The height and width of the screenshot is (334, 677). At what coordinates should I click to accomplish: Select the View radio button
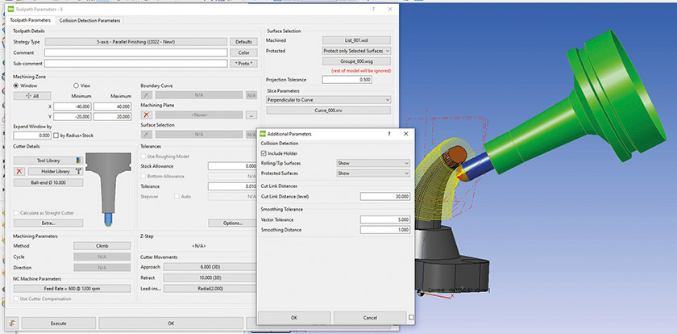coord(77,85)
